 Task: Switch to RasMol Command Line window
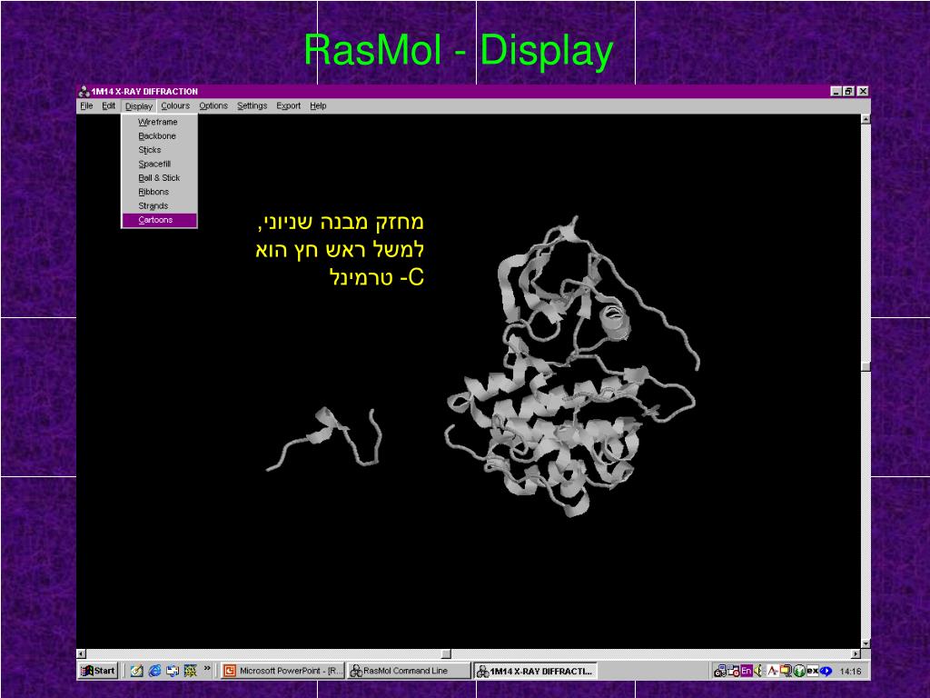pyautogui.click(x=408, y=671)
